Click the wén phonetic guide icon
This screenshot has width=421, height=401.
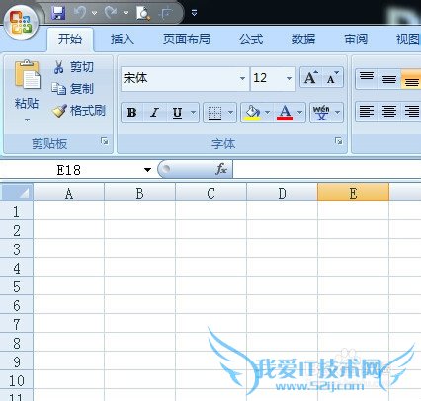(x=321, y=113)
